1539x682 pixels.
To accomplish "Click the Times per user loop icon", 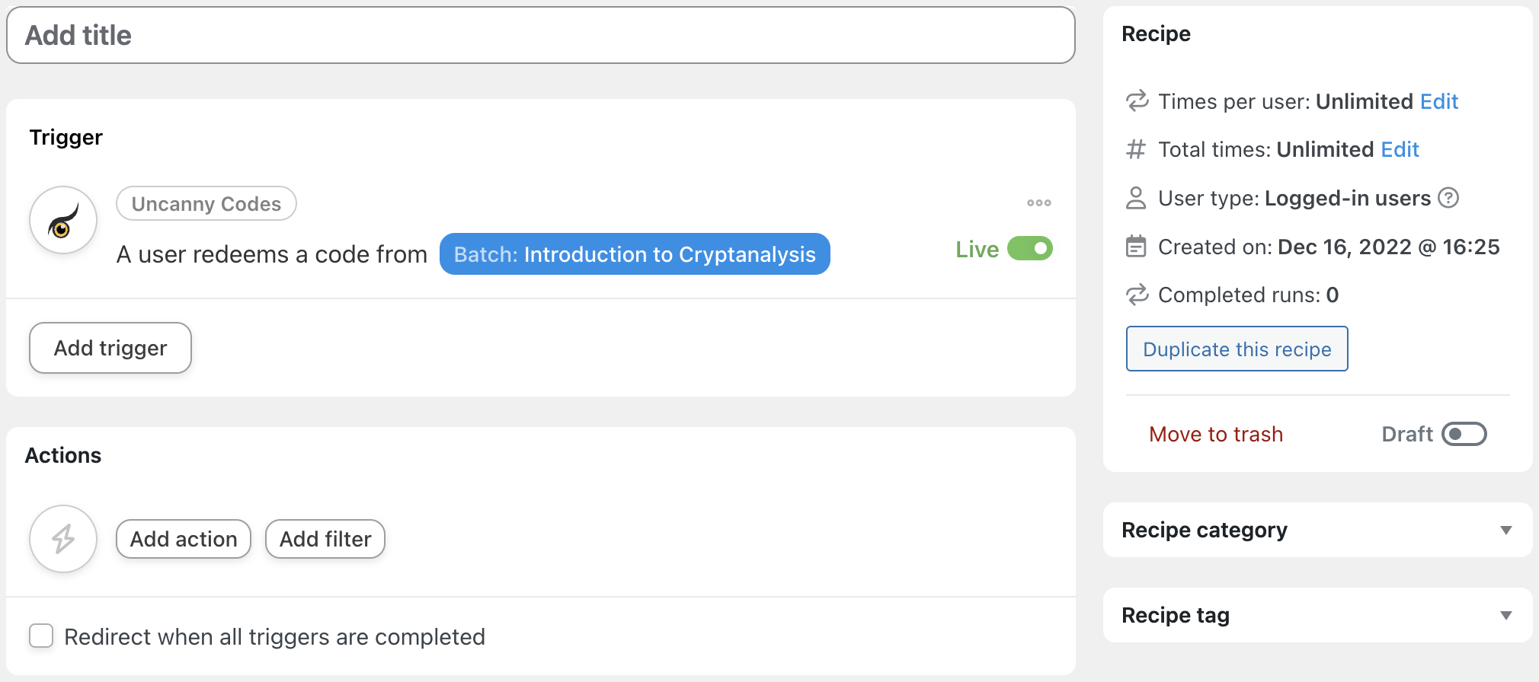I will [x=1137, y=101].
